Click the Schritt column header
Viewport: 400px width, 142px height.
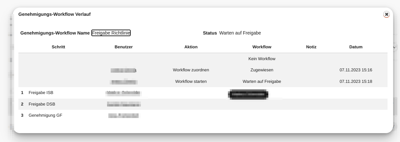(58, 47)
